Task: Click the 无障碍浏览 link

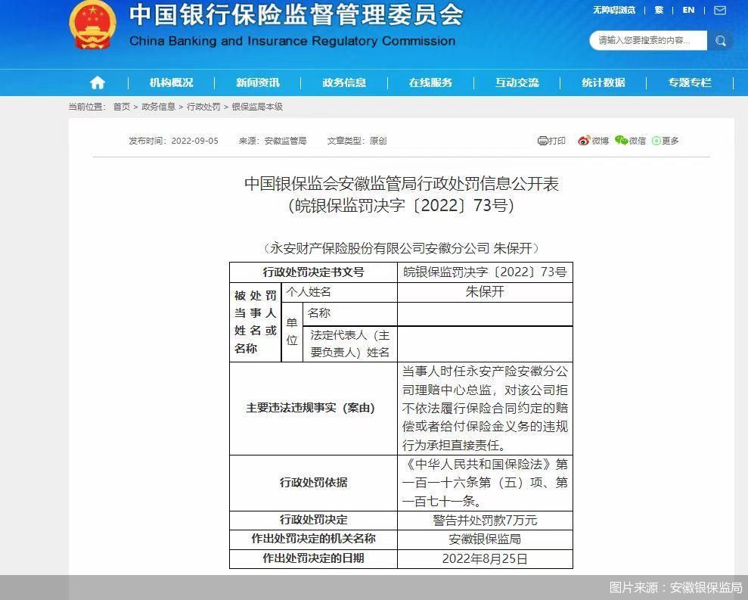Action: (x=614, y=10)
